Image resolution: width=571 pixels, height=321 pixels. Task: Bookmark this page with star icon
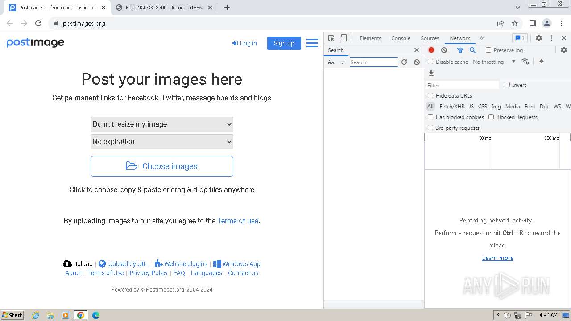(x=515, y=23)
